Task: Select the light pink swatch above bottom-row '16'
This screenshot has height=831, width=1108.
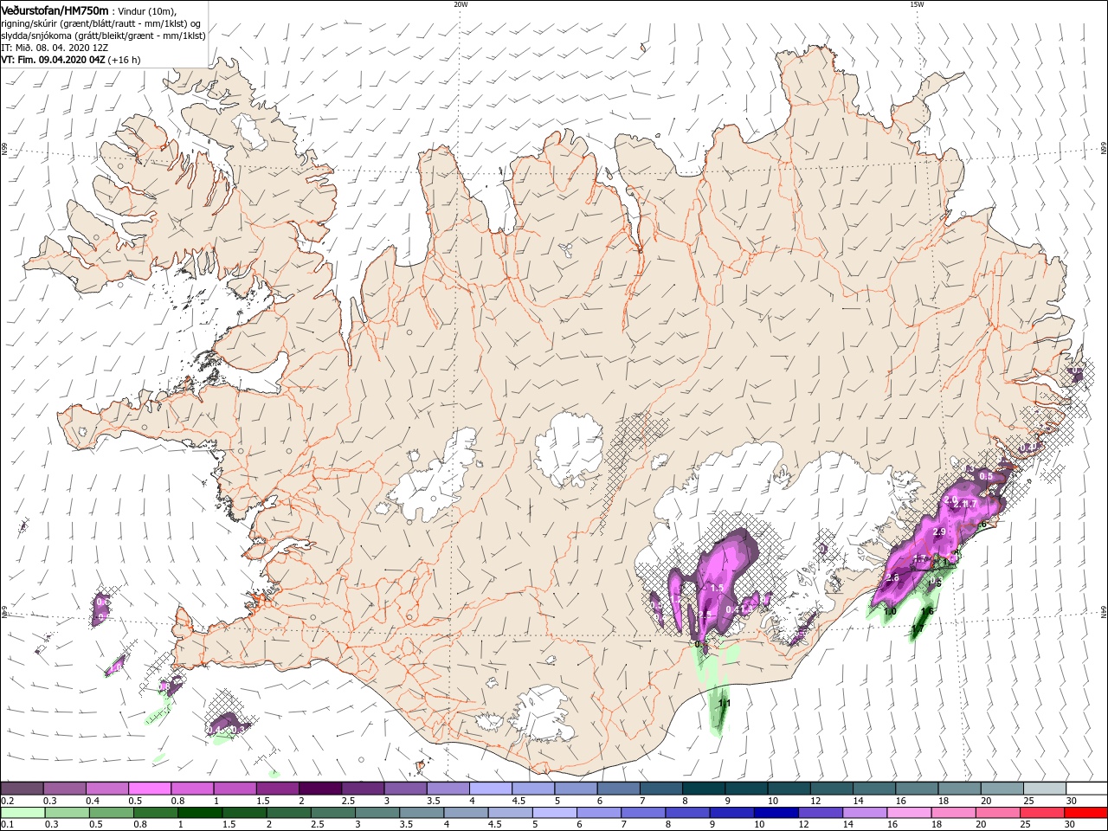Action: [x=909, y=813]
